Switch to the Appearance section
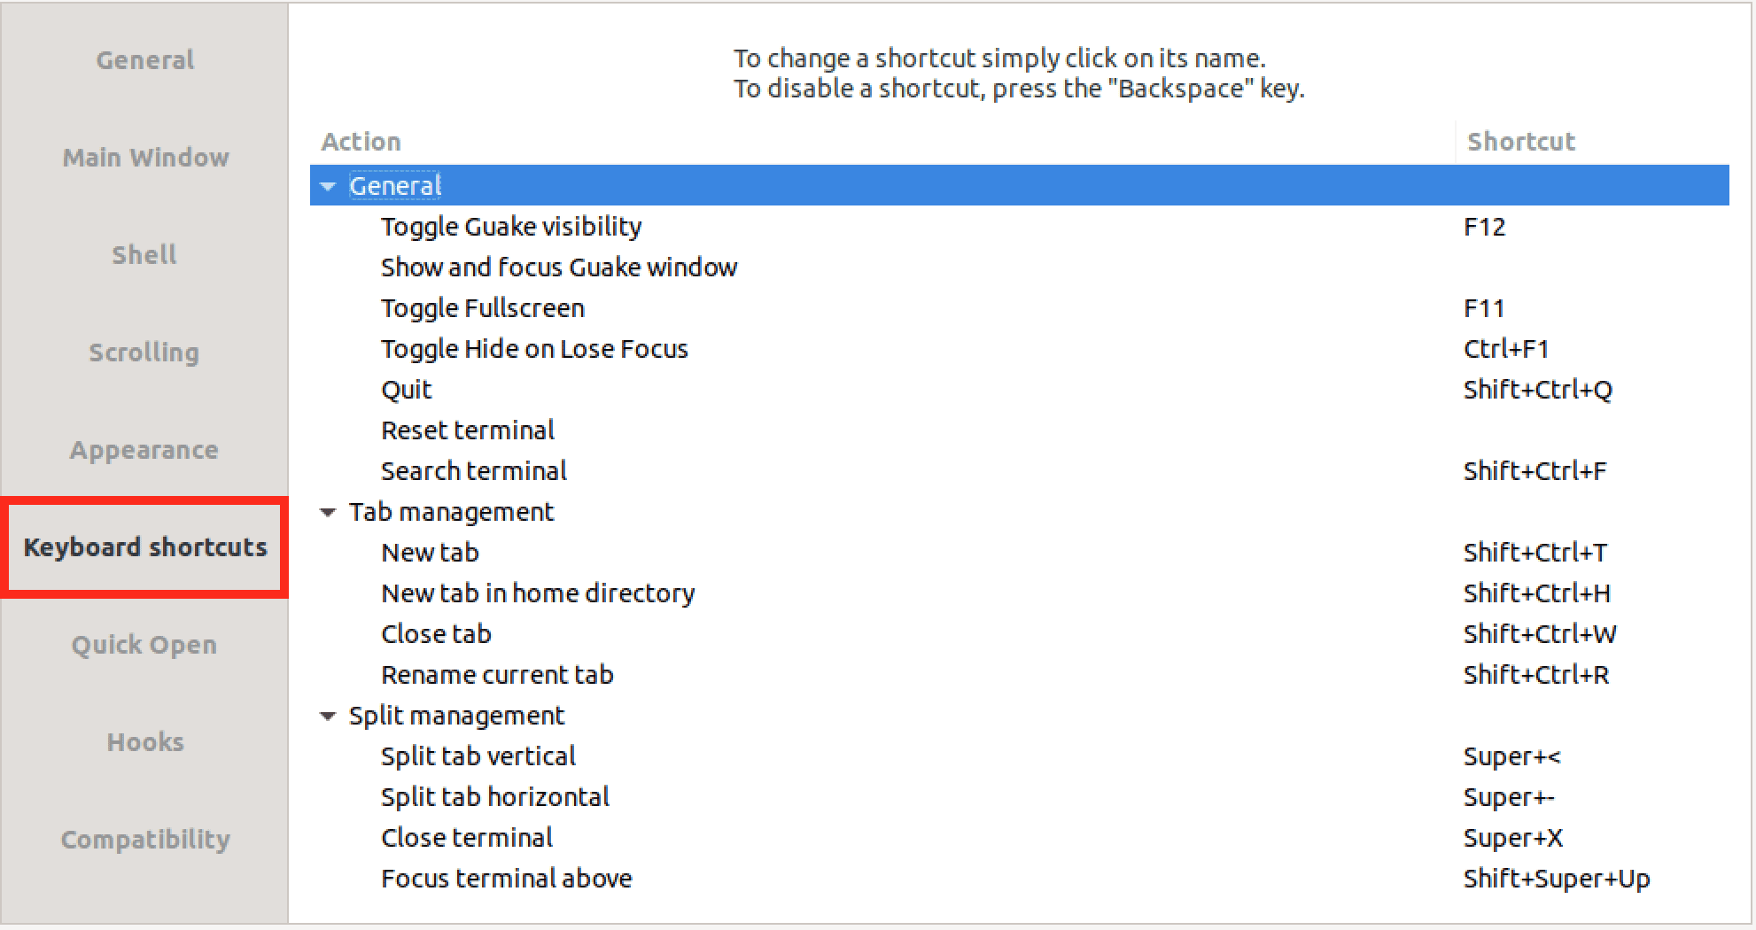1756x930 pixels. point(144,449)
